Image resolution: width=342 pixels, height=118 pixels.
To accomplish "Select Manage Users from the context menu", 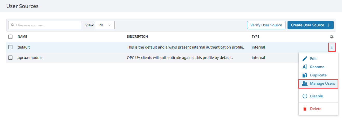I will (318, 83).
